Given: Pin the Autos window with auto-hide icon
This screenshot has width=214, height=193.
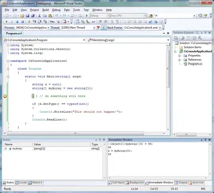Looking at the screenshot, I should [100, 140].
